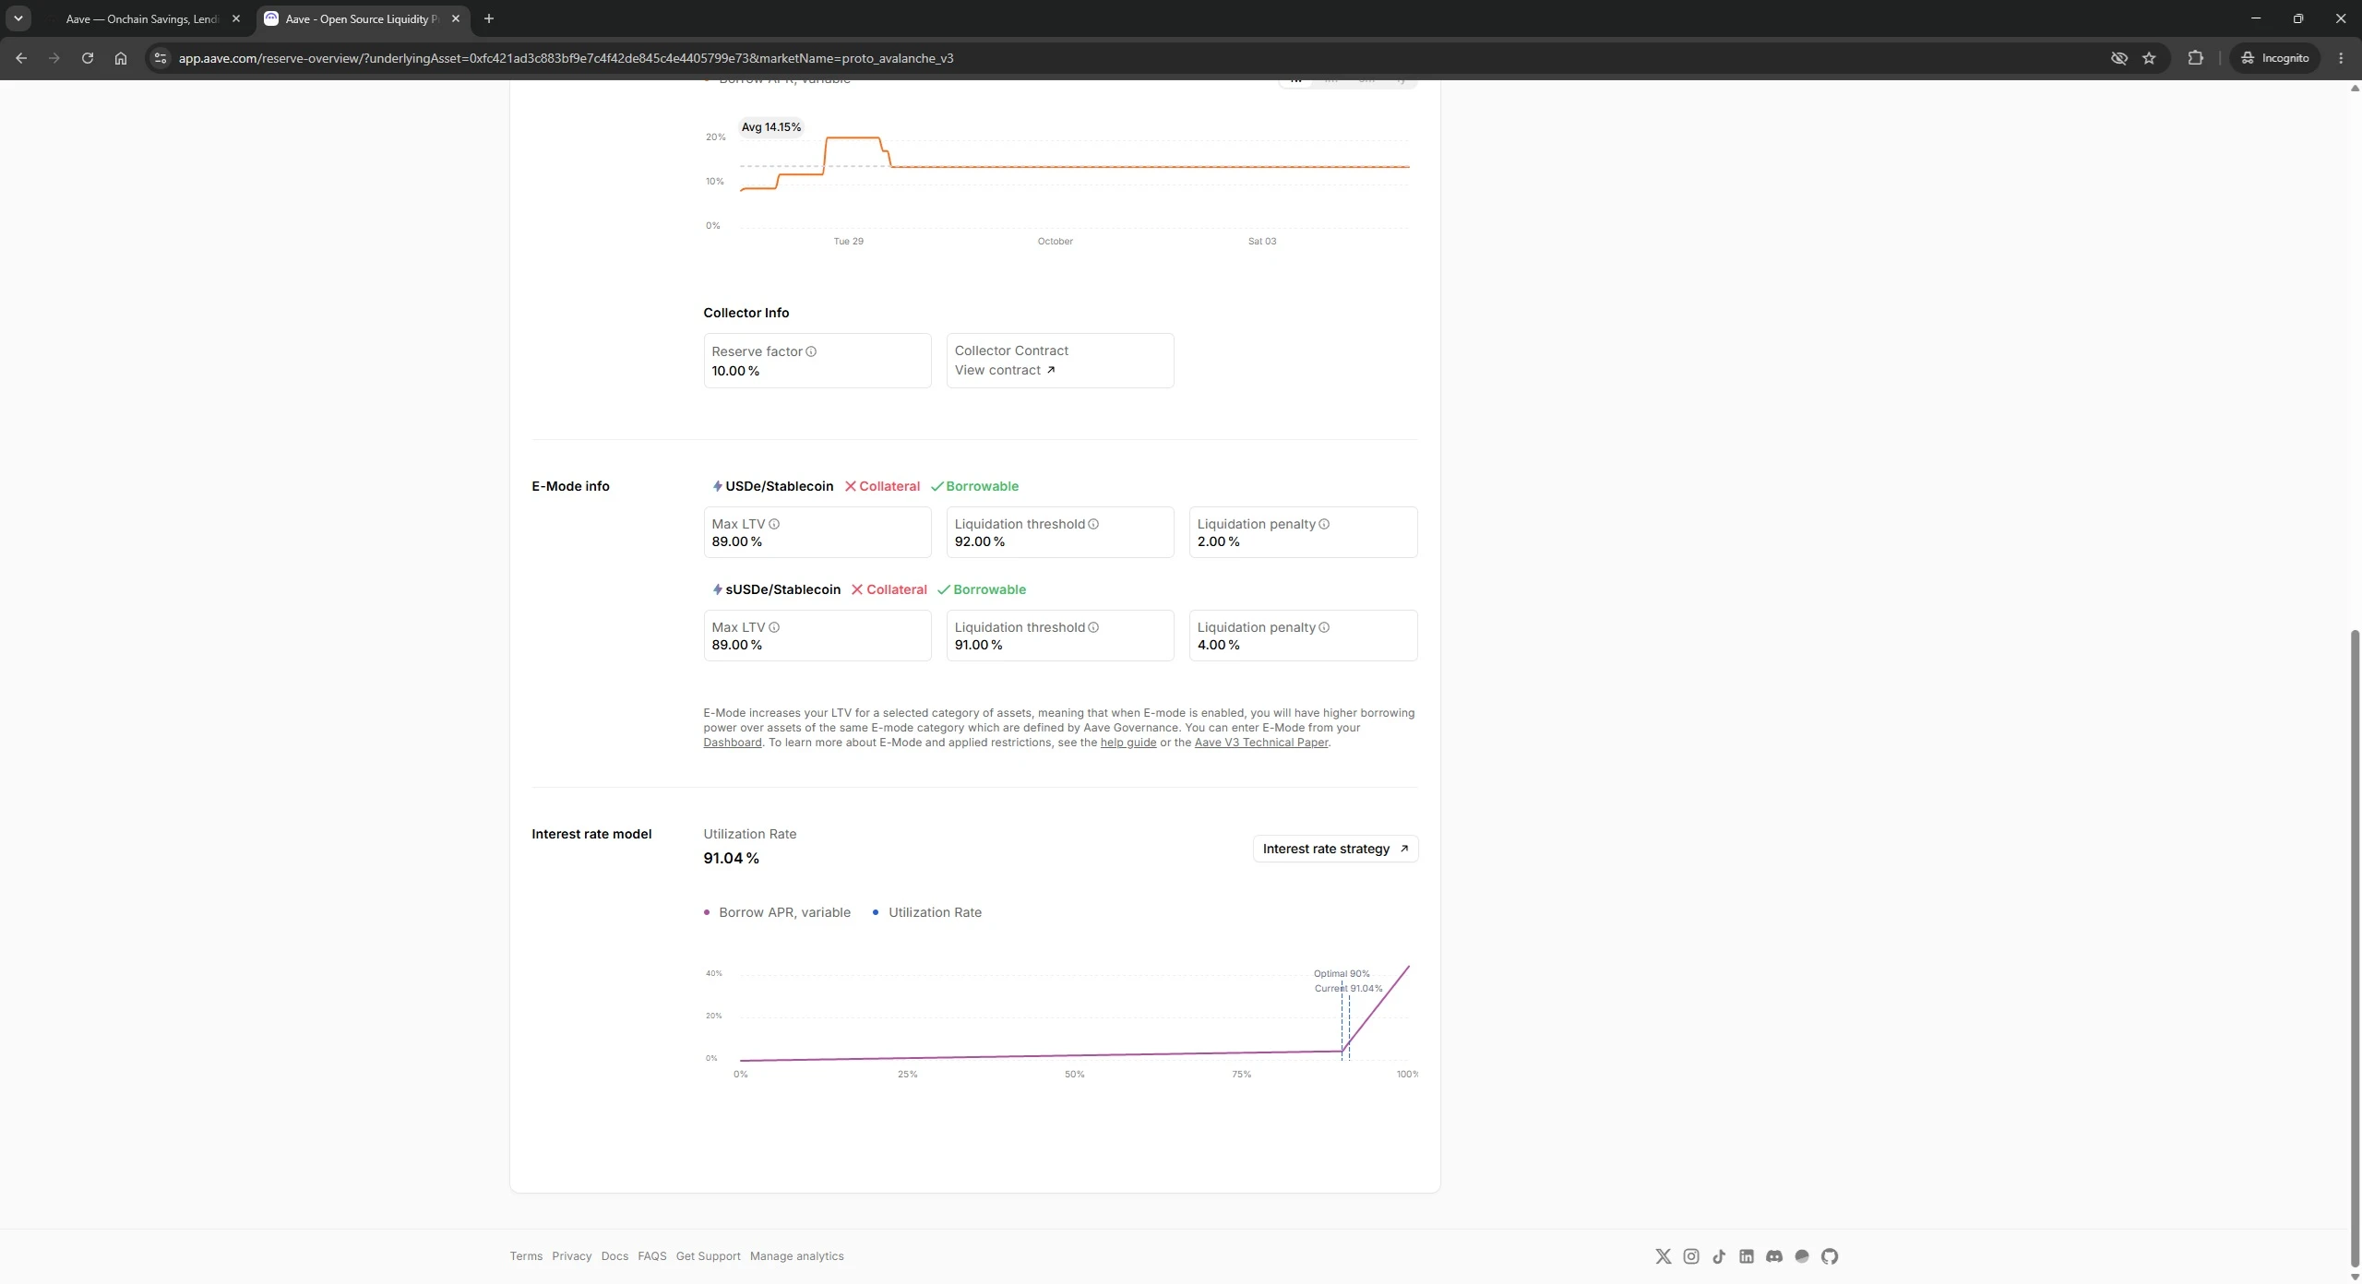Image resolution: width=2362 pixels, height=1284 pixels.
Task: Open the tab search dropdown arrow
Action: [18, 18]
